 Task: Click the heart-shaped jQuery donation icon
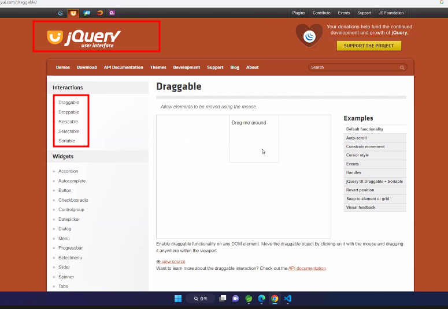tap(309, 36)
